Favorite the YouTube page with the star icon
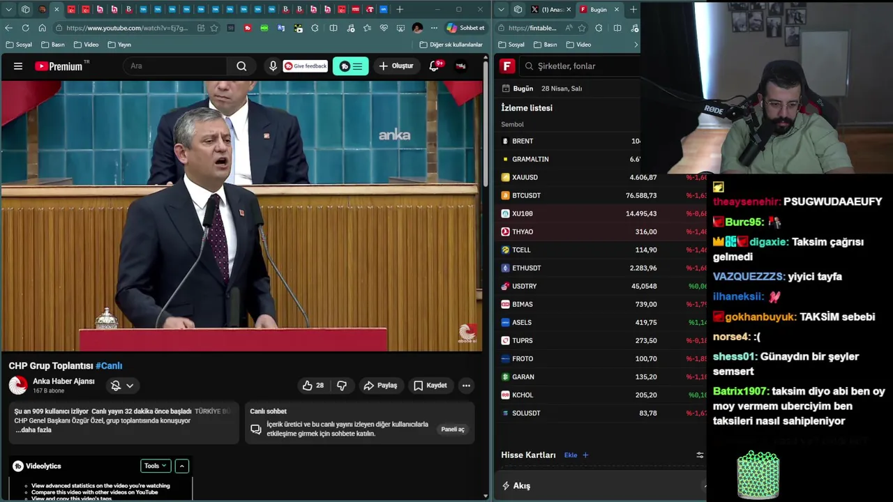The width and height of the screenshot is (893, 502). [x=214, y=28]
